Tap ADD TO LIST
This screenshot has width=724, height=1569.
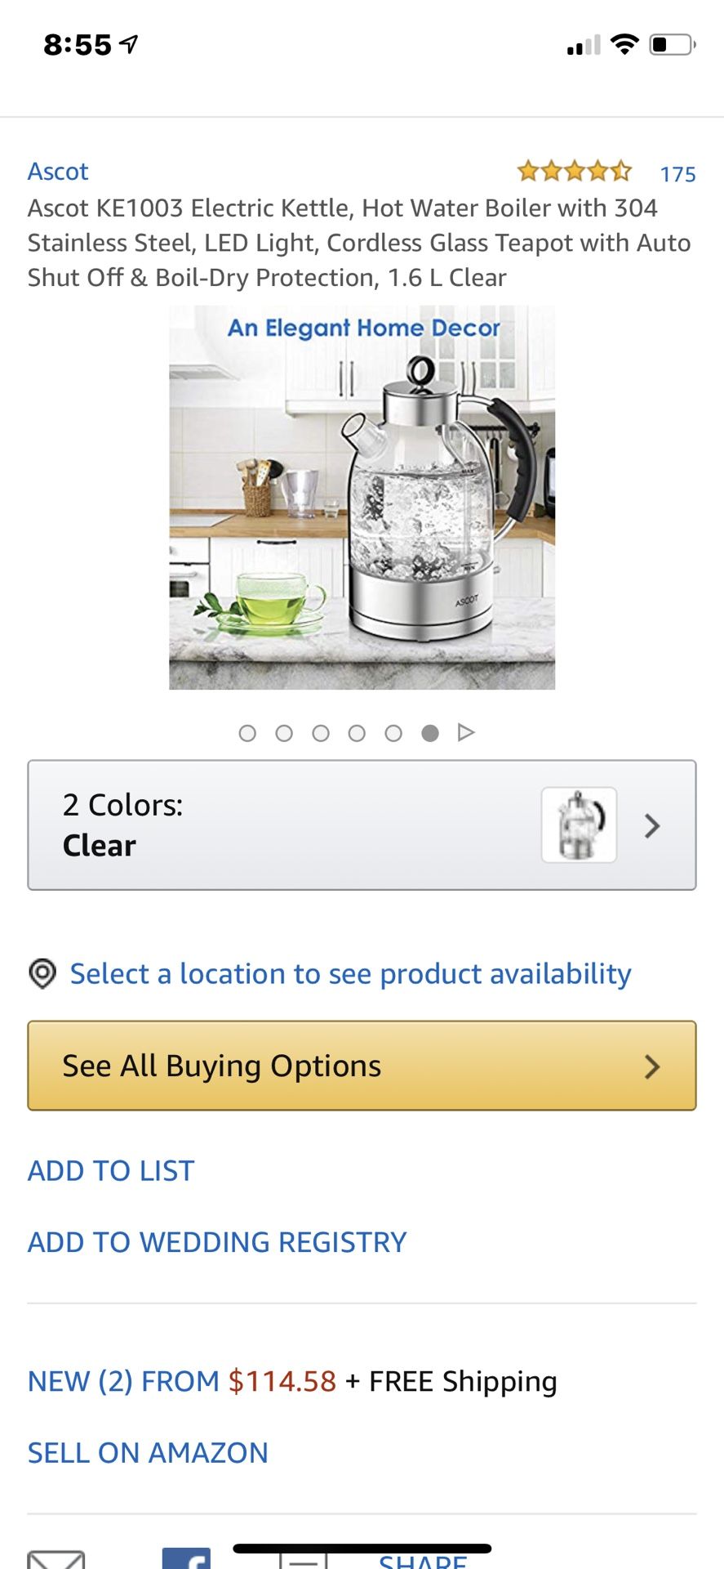point(111,1171)
